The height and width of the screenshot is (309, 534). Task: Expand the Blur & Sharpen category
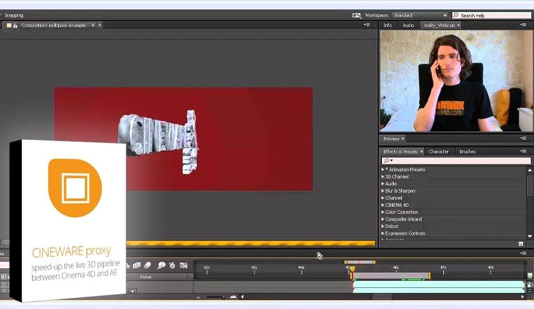383,191
